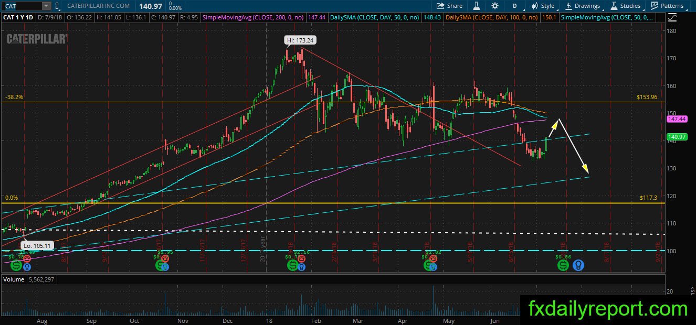Open the Patterns menu
The width and height of the screenshot is (696, 325).
[667, 6]
